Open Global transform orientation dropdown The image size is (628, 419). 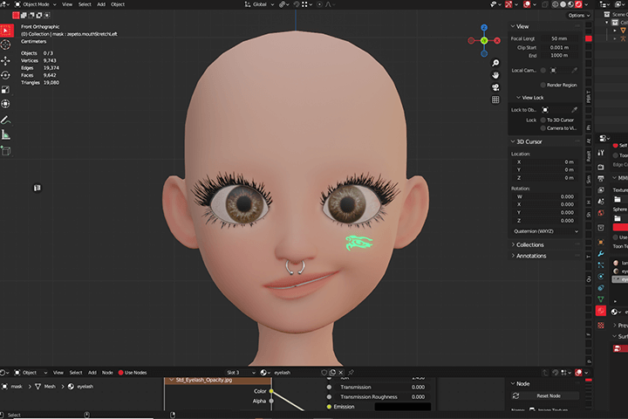pyautogui.click(x=260, y=4)
